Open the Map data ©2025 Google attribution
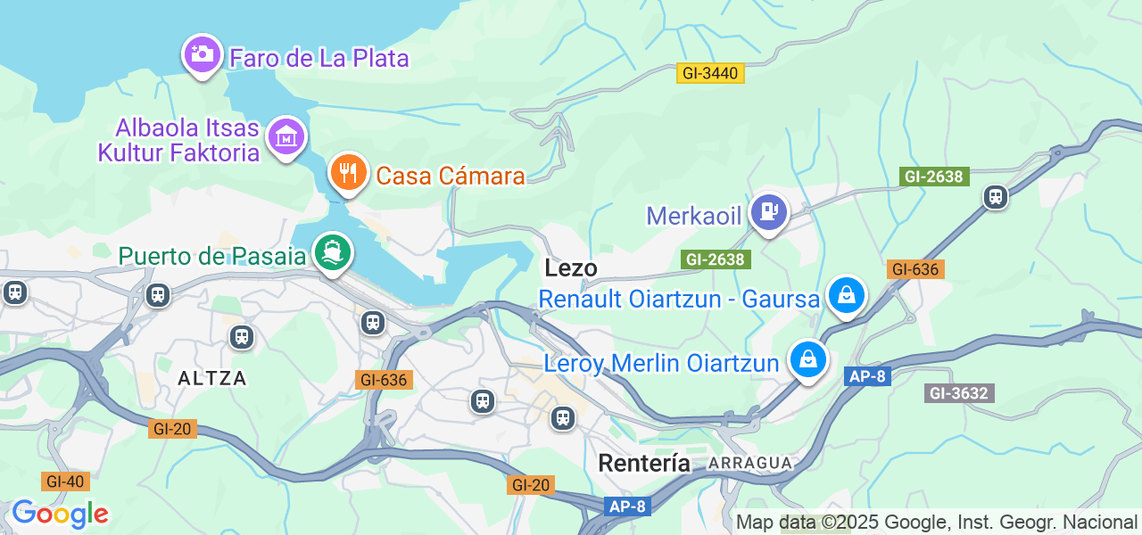This screenshot has width=1142, height=535. [x=937, y=523]
